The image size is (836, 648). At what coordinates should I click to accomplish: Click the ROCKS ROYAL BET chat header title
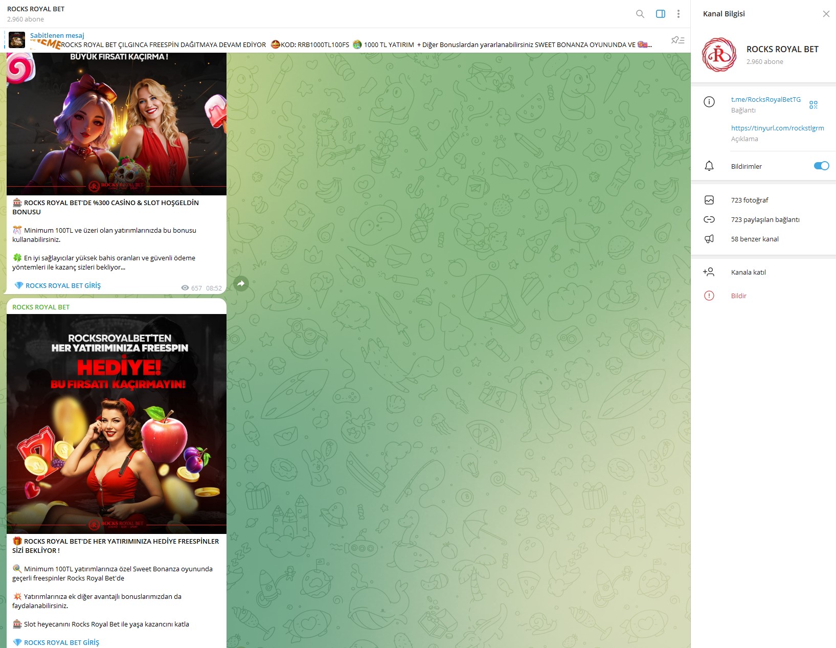[36, 9]
